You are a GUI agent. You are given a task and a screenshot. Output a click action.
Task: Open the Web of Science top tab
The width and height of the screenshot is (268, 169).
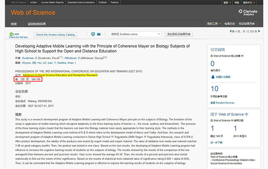click(x=19, y=2)
